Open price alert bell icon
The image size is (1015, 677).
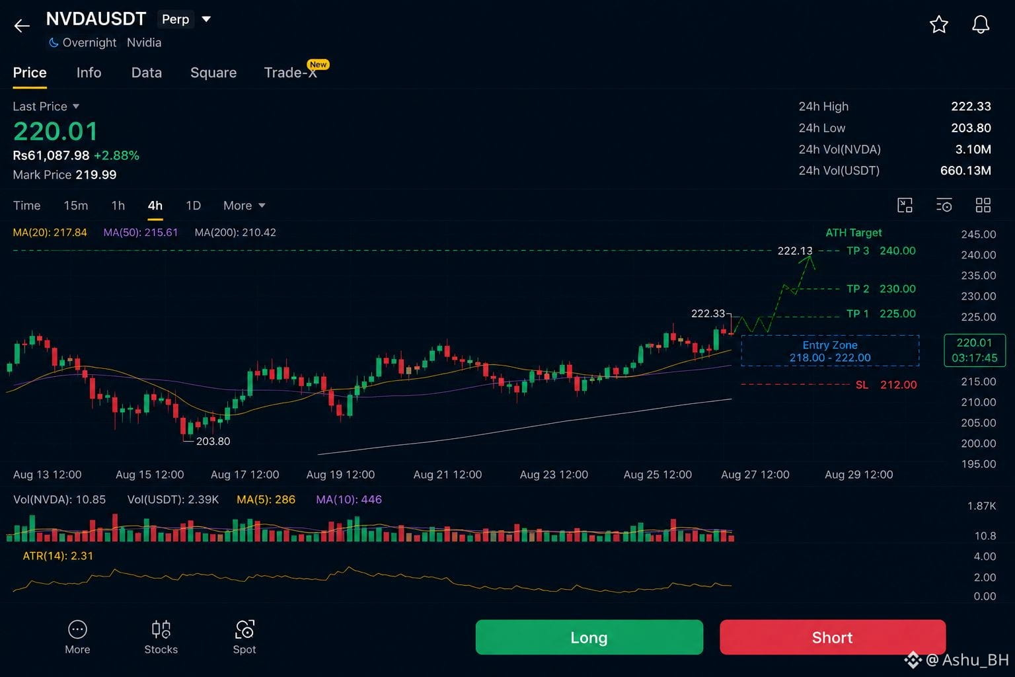981,24
